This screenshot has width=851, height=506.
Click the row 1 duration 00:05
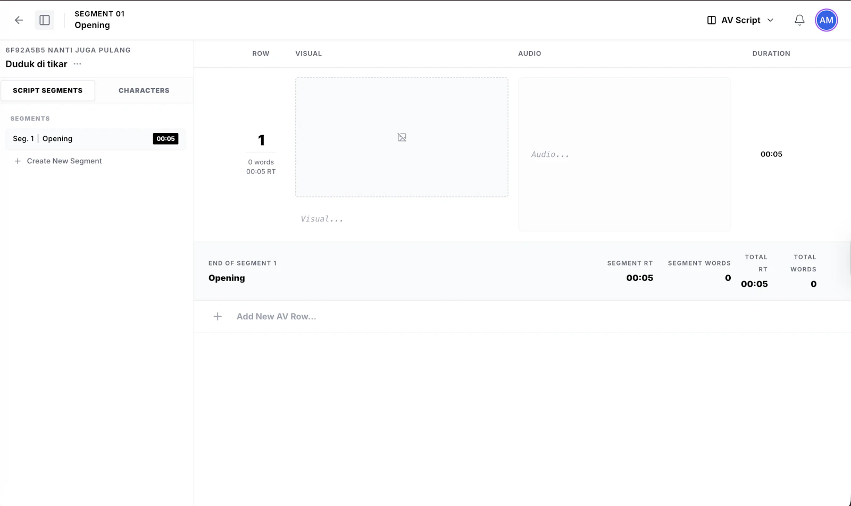(771, 154)
